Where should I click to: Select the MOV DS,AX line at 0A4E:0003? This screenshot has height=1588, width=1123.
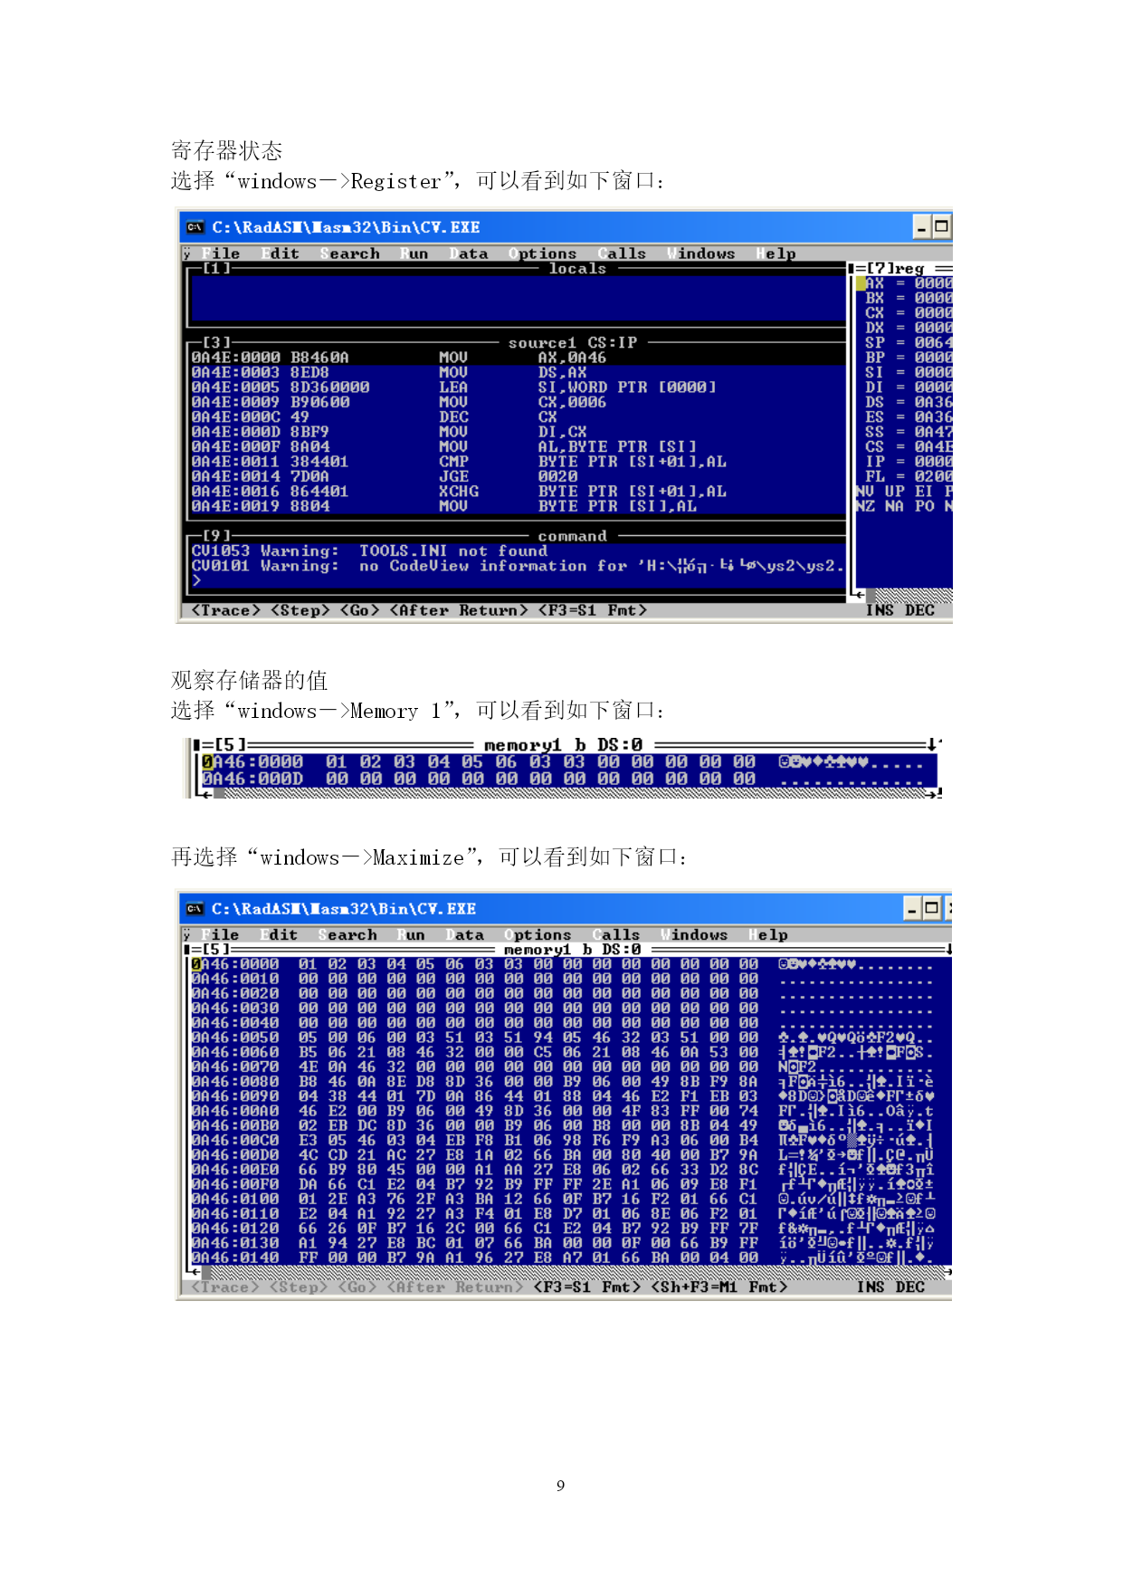tap(518, 372)
